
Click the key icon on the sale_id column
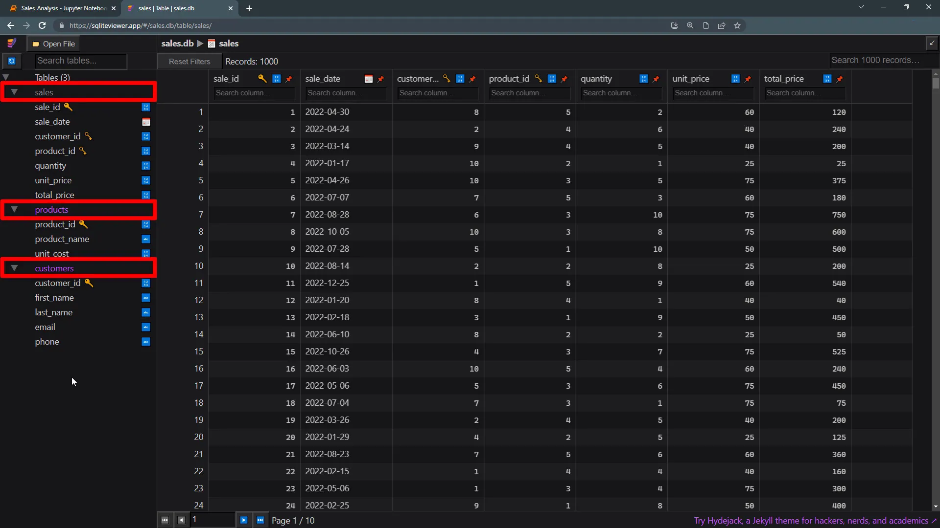click(262, 78)
